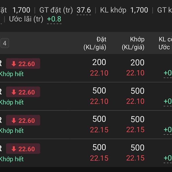Click the down arrow icon in the fourth order's badge
This screenshot has width=172, height=172.
(x=13, y=149)
